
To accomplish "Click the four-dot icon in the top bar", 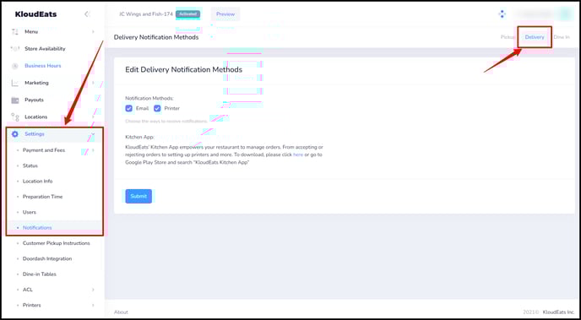I will [x=502, y=14].
